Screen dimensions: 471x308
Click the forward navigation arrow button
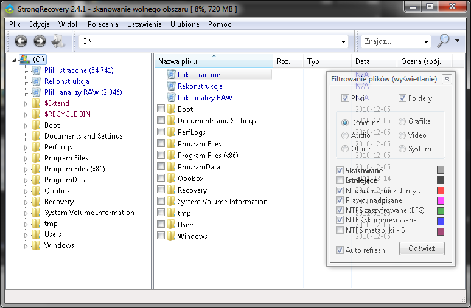click(40, 41)
